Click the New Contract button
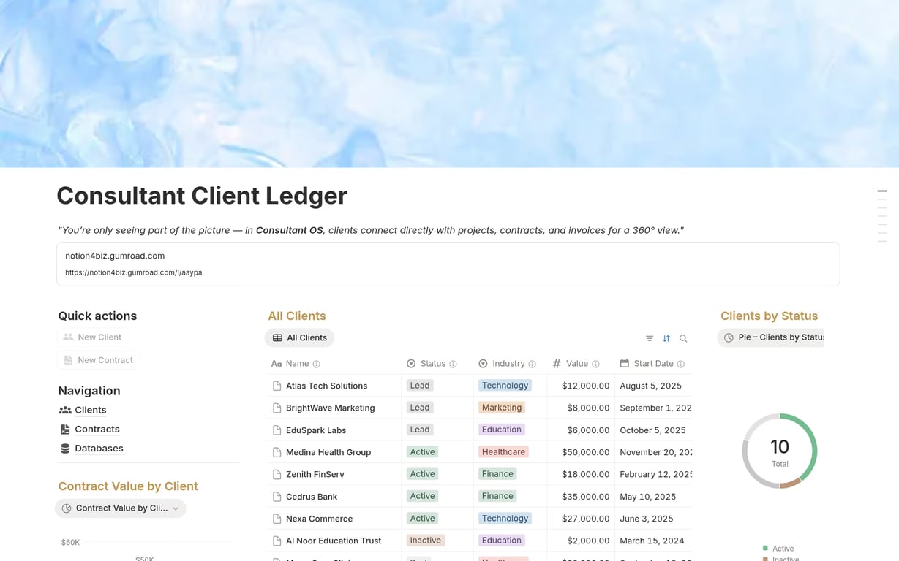Image resolution: width=899 pixels, height=561 pixels. (x=99, y=360)
